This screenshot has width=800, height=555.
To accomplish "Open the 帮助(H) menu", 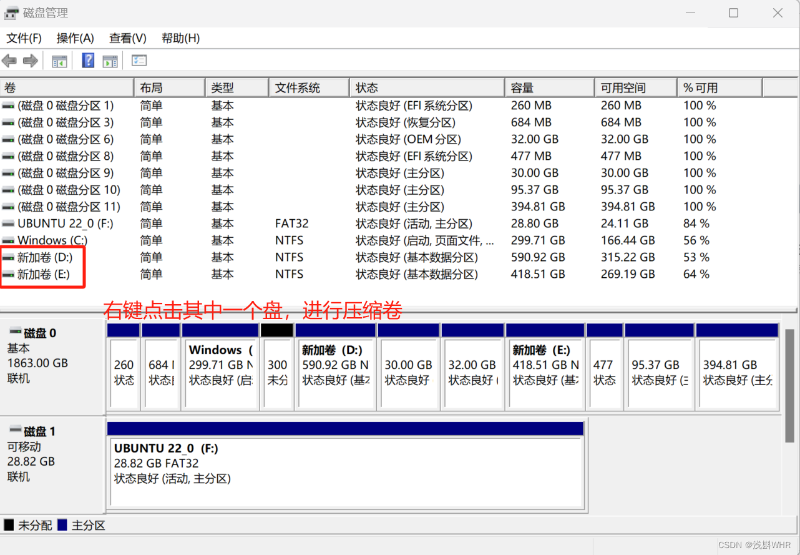I will click(x=180, y=38).
